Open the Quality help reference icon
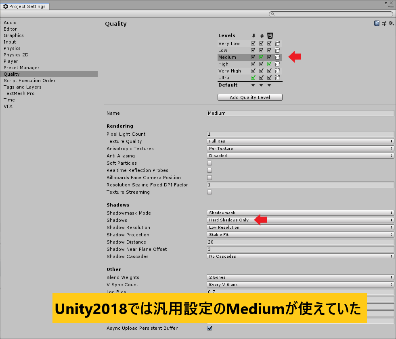The image size is (396, 339). pyautogui.click(x=377, y=23)
